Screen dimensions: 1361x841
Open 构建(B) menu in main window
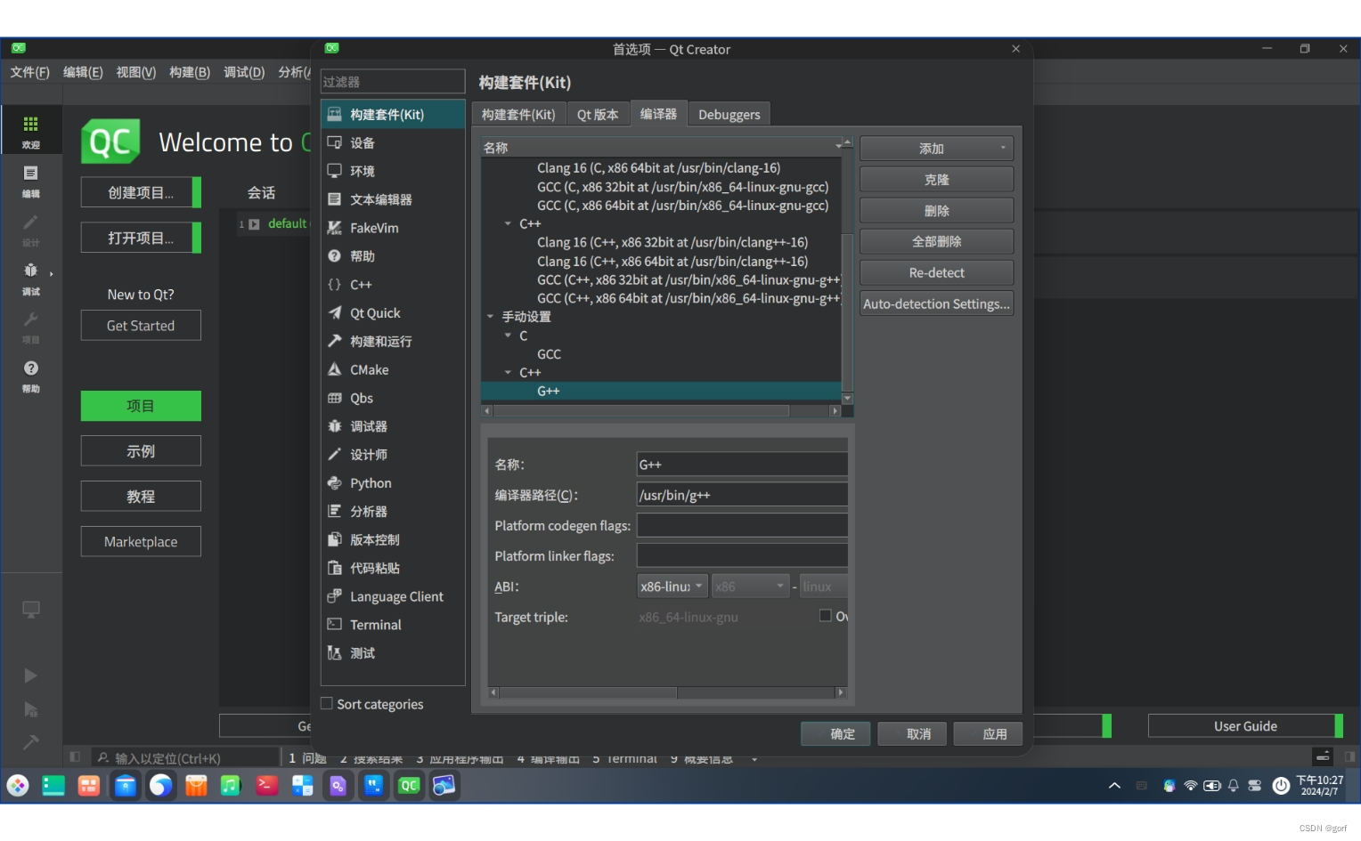[190, 72]
